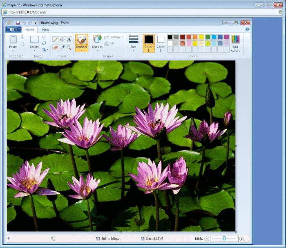Open the Paint application menu button
The width and height of the screenshot is (286, 248).
[x=13, y=29]
